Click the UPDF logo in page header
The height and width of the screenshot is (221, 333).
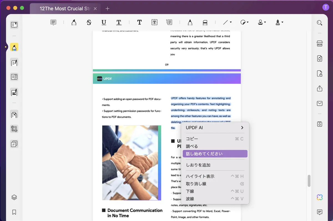105,79
